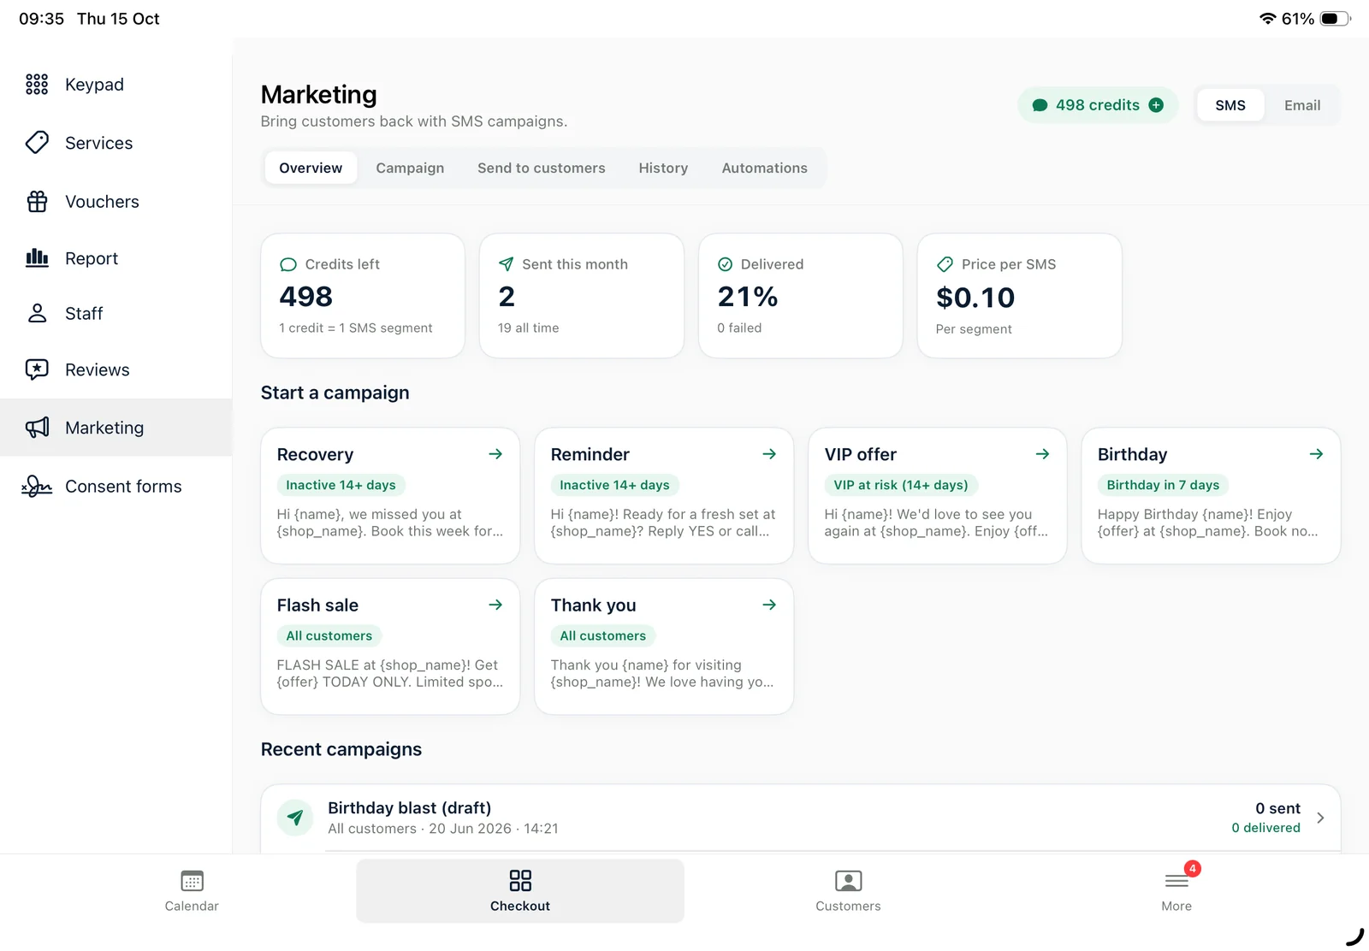Screen dimensions: 1369x951
Task: Click the arrow on Thank you card
Action: point(769,605)
